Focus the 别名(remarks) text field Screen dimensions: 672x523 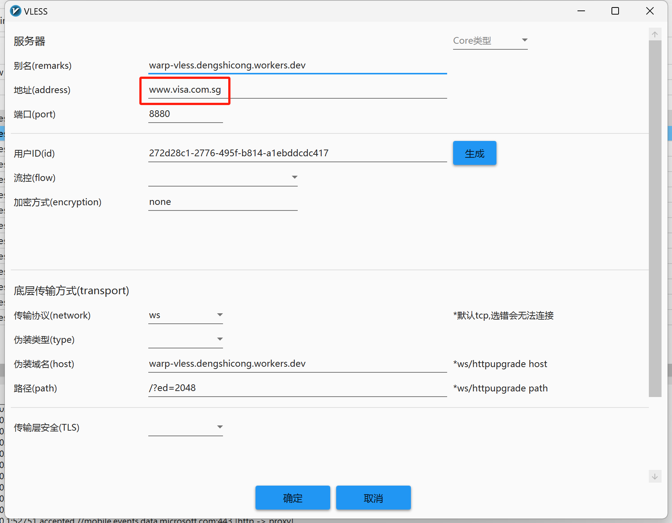coord(297,65)
